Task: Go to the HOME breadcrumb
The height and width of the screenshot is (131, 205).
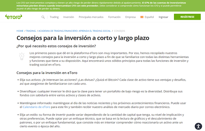Action: pyautogui.click(x=20, y=31)
